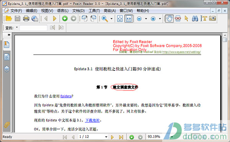Find previous match button in search bar

[53, 28]
